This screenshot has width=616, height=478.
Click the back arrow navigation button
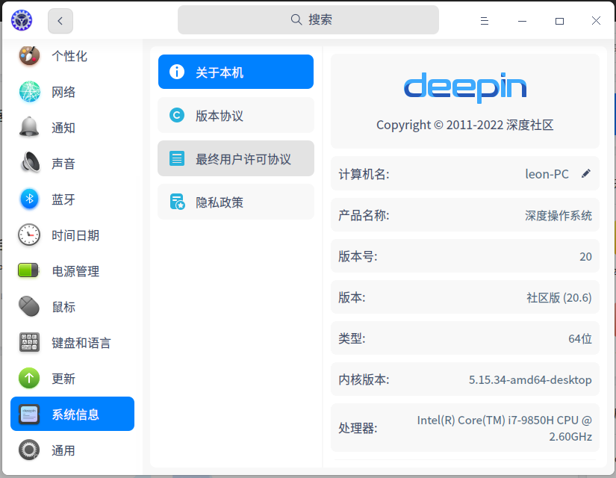point(60,20)
